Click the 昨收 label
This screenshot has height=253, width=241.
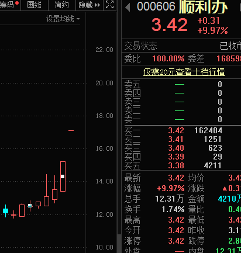point(196,230)
